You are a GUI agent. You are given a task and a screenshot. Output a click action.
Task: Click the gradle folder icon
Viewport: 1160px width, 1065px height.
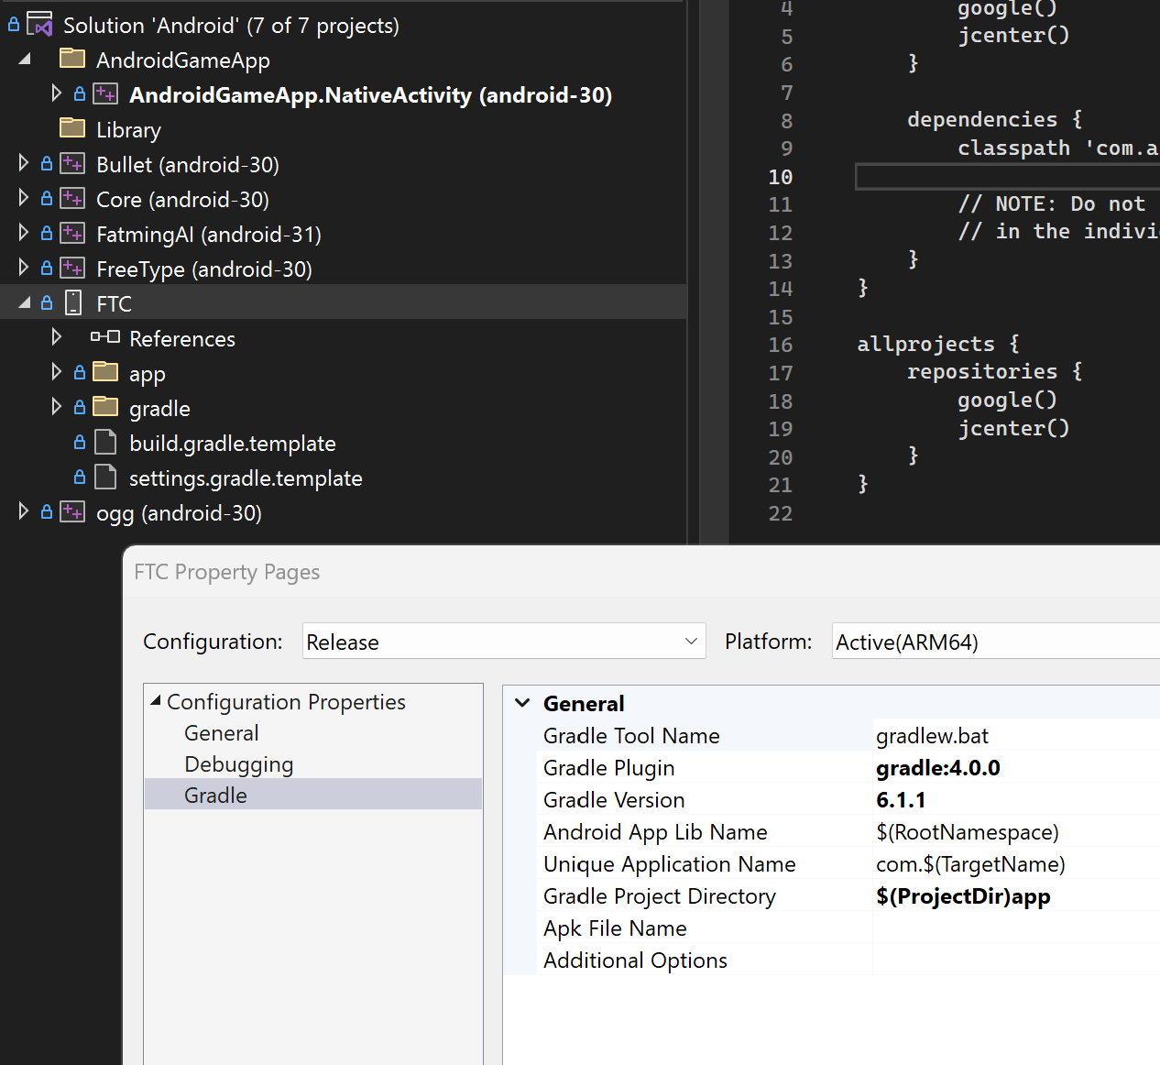106,407
